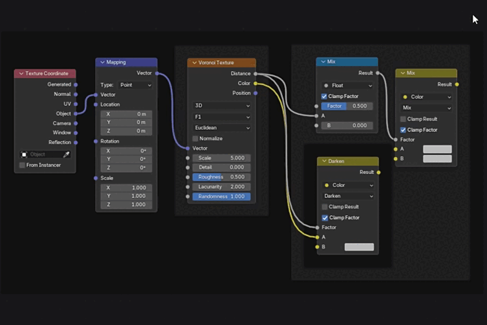Click yellow Mix node B color swatch
The width and height of the screenshot is (487, 325).
437,159
